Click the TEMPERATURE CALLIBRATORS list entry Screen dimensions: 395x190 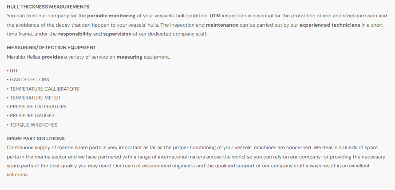(44, 89)
